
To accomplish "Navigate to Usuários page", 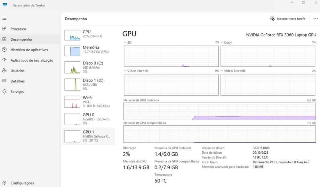I will (30, 71).
